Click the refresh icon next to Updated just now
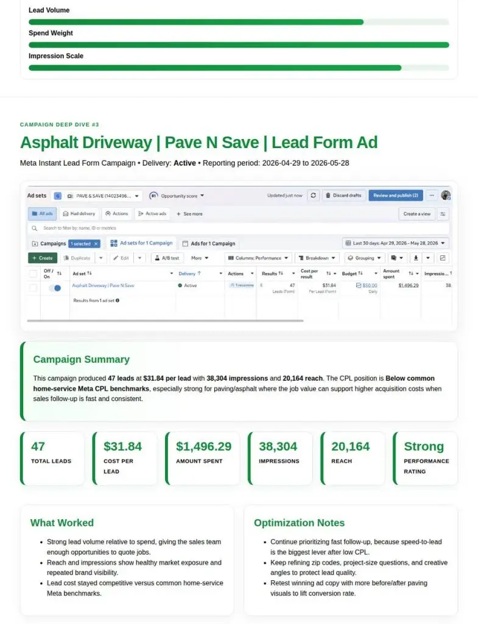 (x=314, y=196)
